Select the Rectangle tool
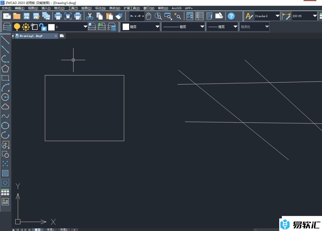 (x=5, y=78)
